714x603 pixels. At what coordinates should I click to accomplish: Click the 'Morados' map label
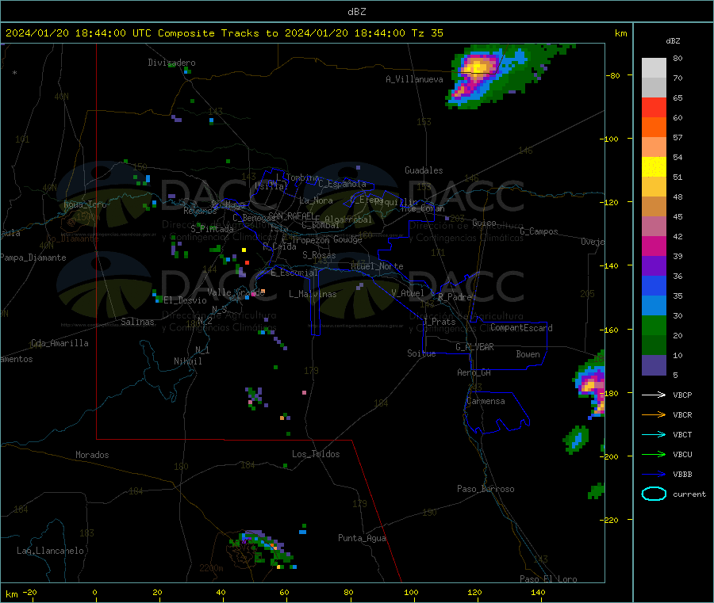(x=92, y=455)
